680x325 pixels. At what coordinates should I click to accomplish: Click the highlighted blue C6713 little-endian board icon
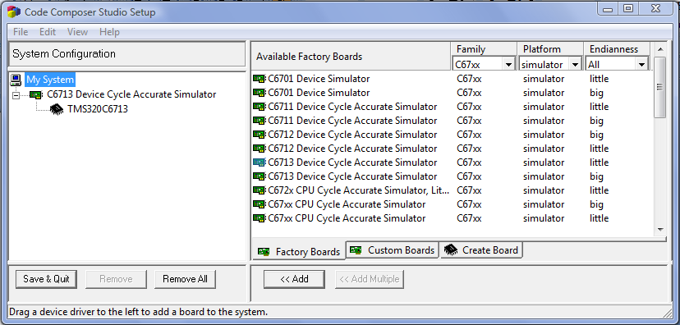coord(259,162)
